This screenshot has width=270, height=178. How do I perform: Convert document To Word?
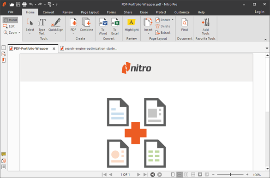click(x=103, y=26)
